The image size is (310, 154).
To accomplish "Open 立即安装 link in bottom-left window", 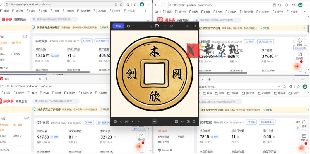I will coord(105,109).
